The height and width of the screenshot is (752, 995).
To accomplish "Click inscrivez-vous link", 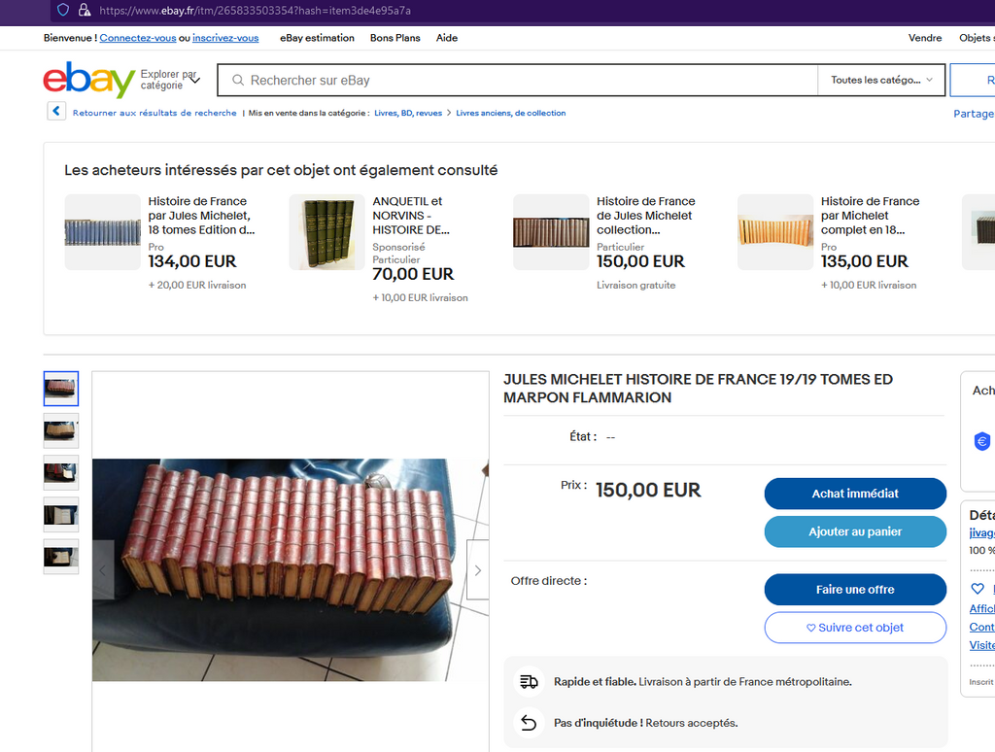I will (x=225, y=38).
